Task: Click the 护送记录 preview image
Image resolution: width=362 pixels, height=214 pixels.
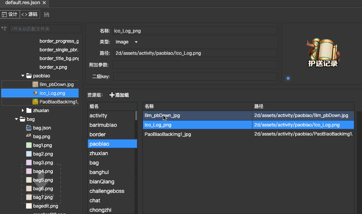Action: (323, 53)
